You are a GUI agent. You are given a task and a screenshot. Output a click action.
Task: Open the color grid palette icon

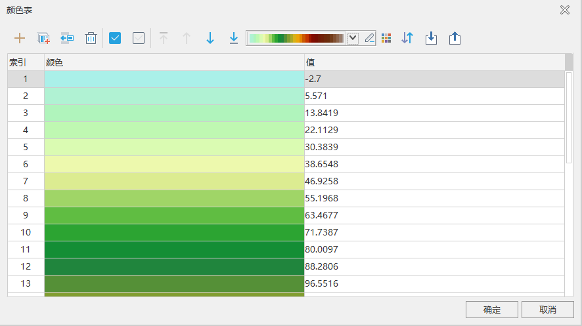click(386, 38)
